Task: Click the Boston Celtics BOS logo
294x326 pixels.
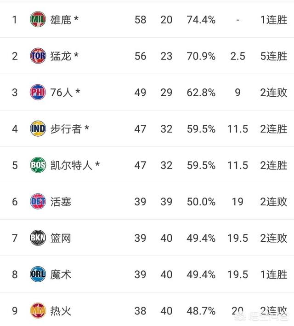Action: click(x=38, y=165)
